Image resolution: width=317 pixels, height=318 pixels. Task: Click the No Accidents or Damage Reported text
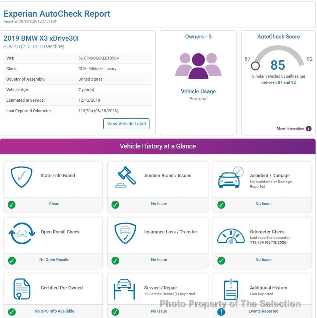point(271,184)
